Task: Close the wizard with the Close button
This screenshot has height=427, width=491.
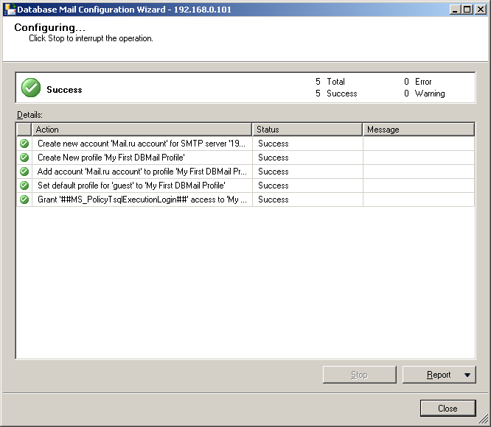Action: [448, 409]
